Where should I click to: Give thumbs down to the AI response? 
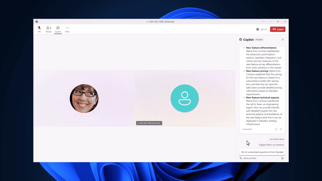[281, 129]
